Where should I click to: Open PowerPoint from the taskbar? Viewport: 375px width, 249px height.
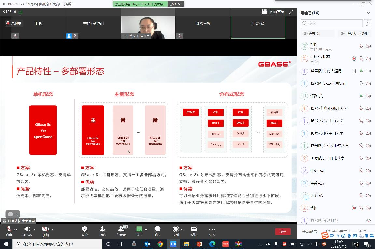pos(199,244)
